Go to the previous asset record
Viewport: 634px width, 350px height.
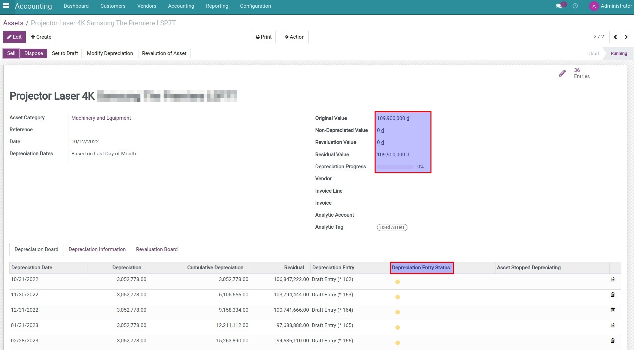coord(615,37)
